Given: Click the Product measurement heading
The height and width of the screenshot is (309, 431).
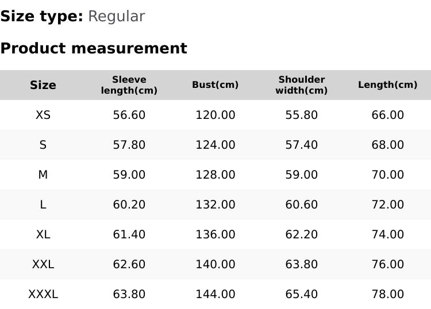Looking at the screenshot, I should (94, 48).
